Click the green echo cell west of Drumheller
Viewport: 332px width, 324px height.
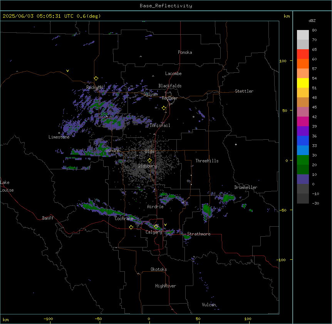tap(228, 198)
